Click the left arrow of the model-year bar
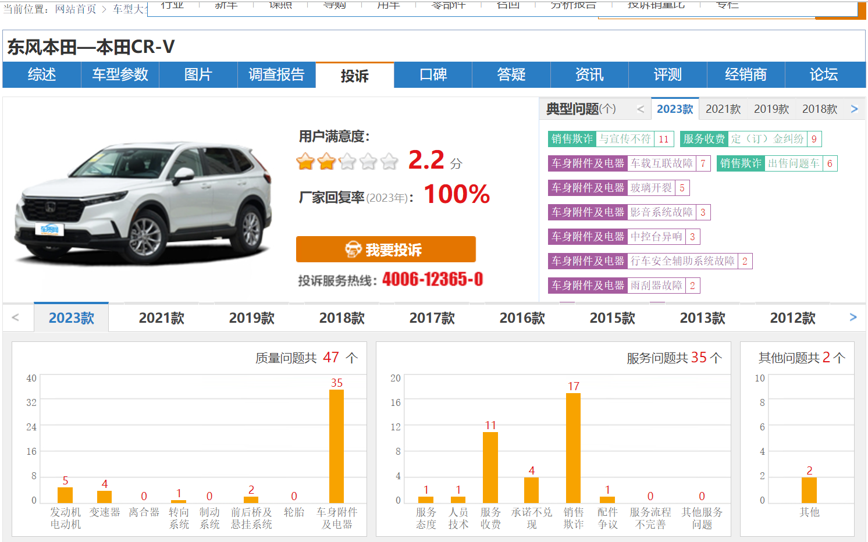Viewport: 868px width, 542px height. (x=16, y=318)
